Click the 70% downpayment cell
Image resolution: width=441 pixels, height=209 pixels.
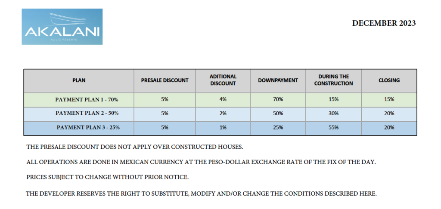coord(278,99)
